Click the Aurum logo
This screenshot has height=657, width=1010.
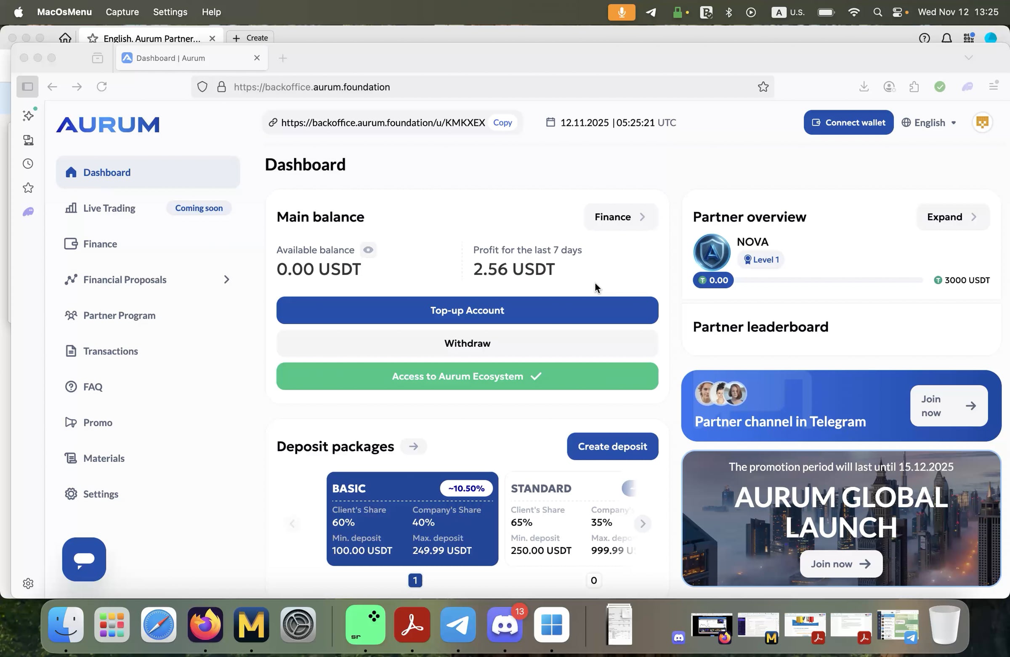[108, 124]
